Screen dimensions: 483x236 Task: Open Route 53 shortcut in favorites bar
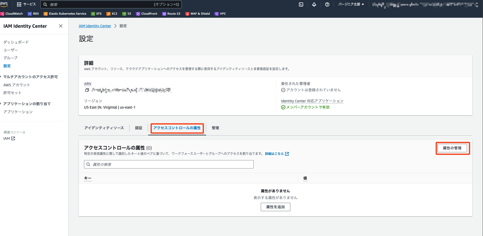tap(171, 14)
